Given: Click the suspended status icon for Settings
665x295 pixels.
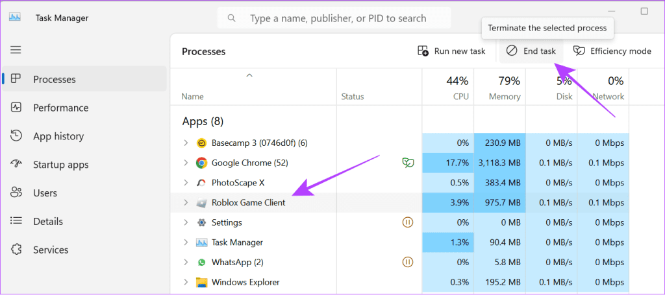Looking at the screenshot, I should coord(408,222).
